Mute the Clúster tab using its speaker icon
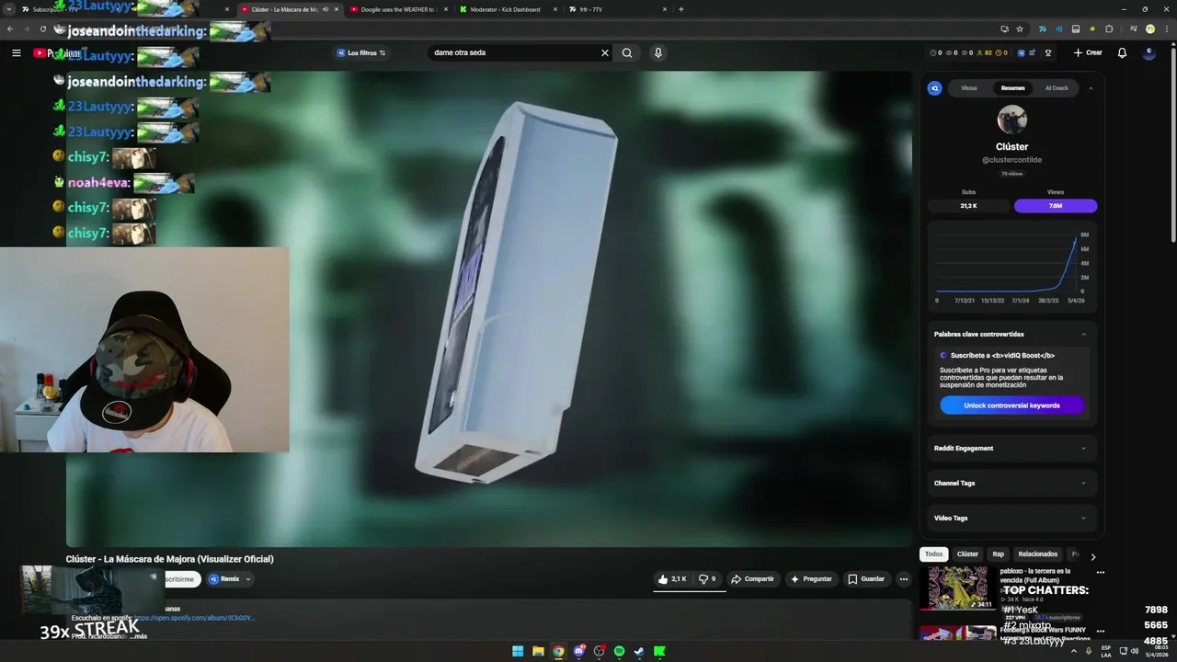Viewport: 1177px width, 662px height. pos(326,9)
